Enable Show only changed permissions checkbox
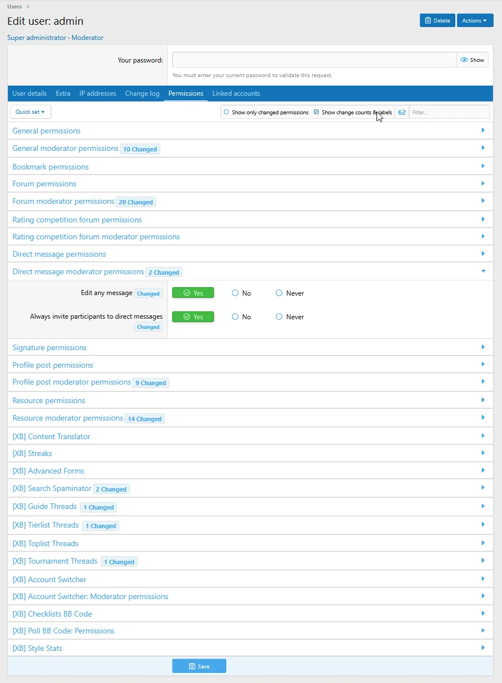The width and height of the screenshot is (502, 683). coord(226,112)
